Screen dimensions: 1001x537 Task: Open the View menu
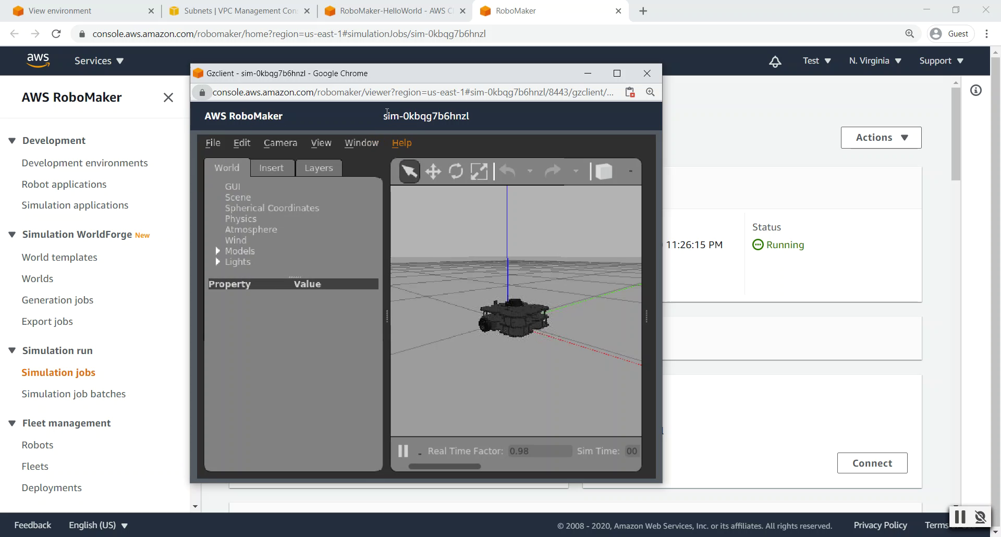[321, 143]
